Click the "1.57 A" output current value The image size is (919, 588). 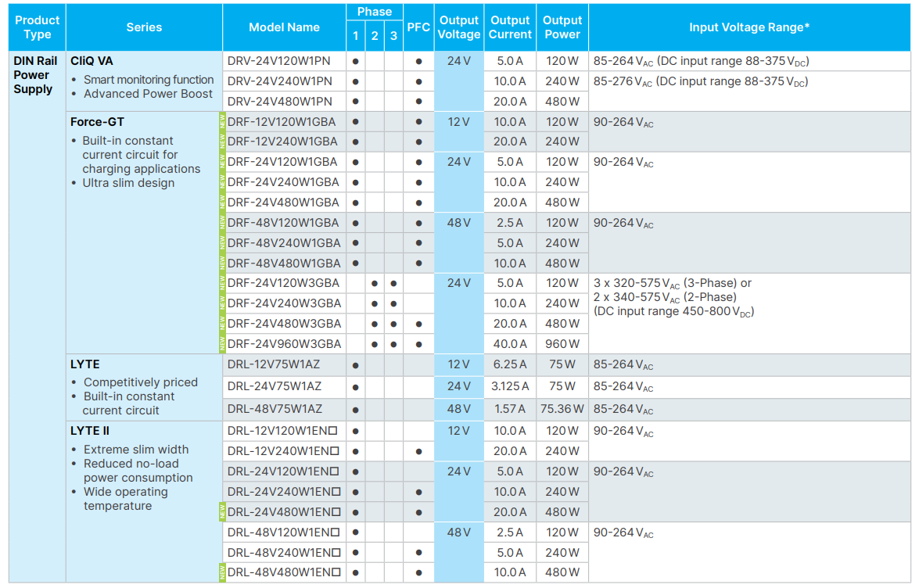510,409
